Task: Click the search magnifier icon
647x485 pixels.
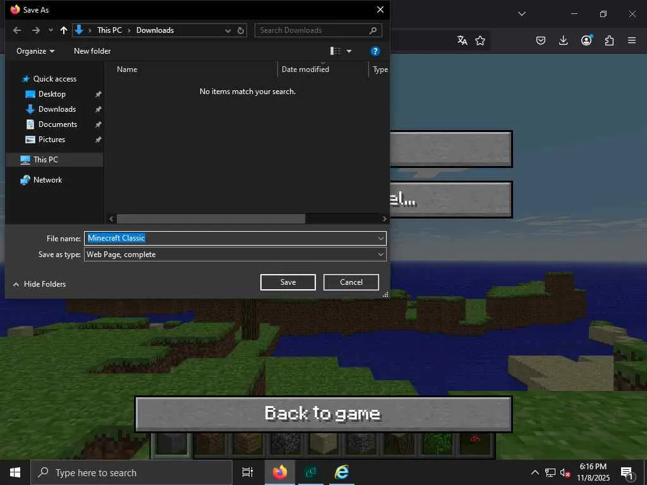Action: click(373, 30)
